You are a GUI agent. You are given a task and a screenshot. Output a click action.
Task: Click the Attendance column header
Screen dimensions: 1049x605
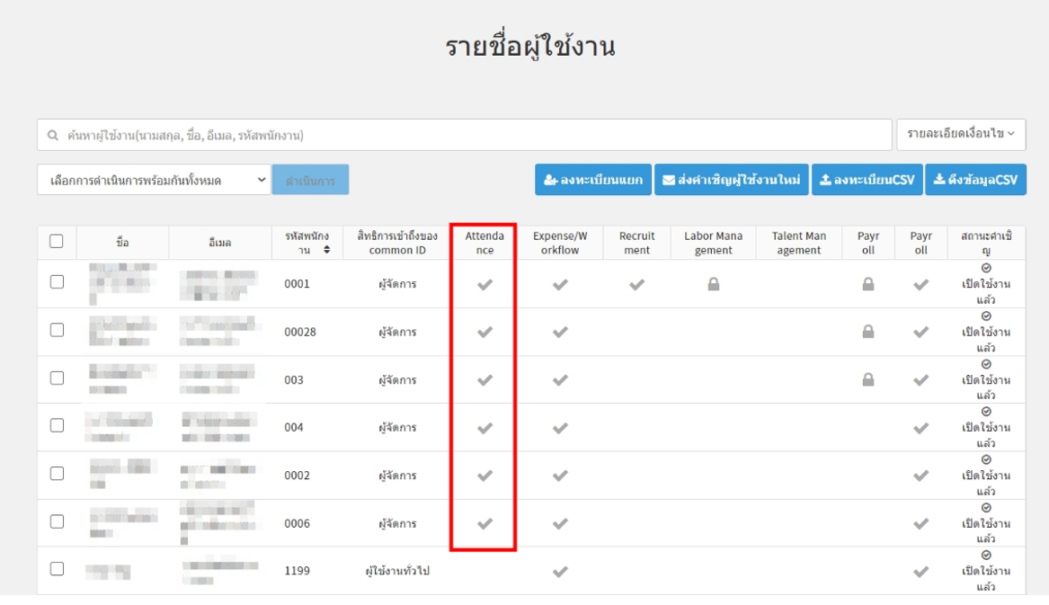484,243
